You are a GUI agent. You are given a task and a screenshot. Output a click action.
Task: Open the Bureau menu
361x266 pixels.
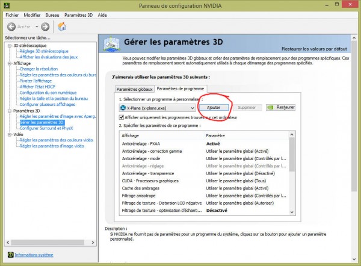(52, 15)
